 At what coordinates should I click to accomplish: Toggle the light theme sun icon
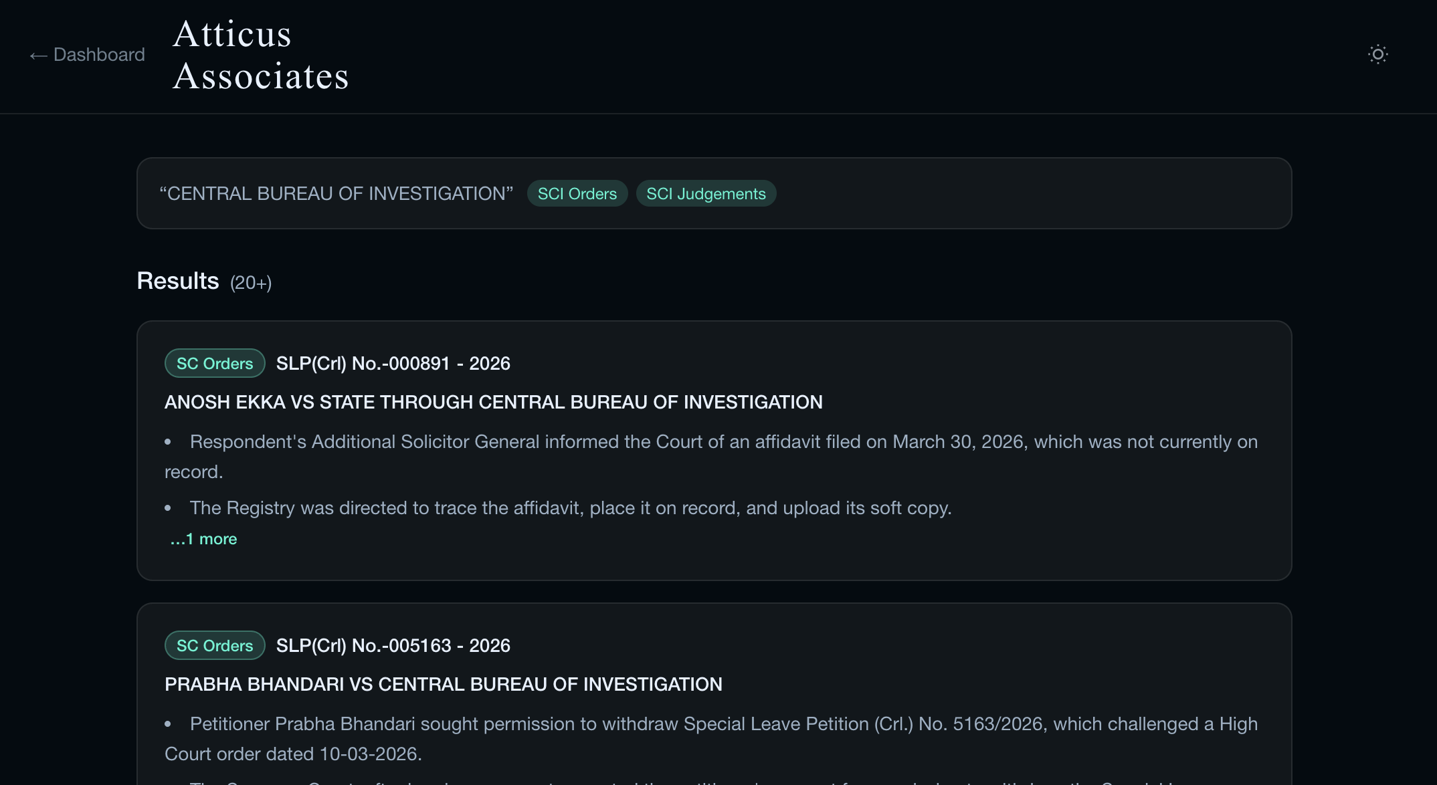pyautogui.click(x=1377, y=54)
